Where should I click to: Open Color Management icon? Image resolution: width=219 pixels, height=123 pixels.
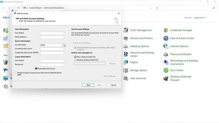(126, 30)
